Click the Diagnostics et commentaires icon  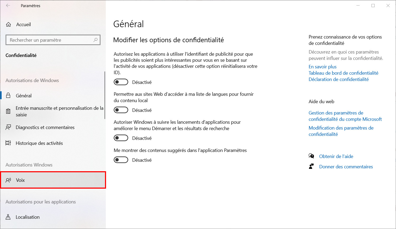click(8, 127)
